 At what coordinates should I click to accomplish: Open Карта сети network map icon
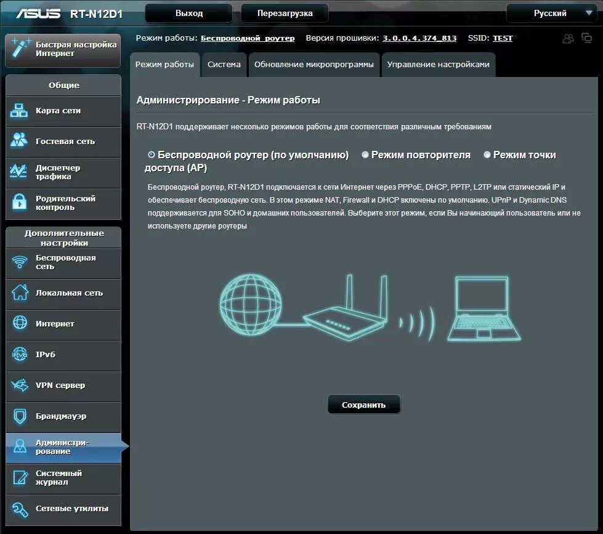[19, 111]
